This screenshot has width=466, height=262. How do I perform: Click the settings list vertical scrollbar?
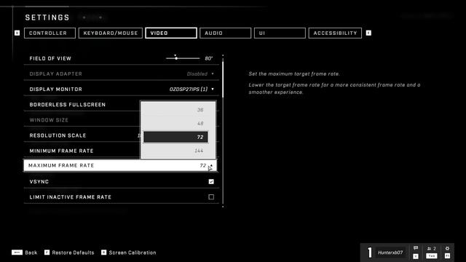coord(223,79)
